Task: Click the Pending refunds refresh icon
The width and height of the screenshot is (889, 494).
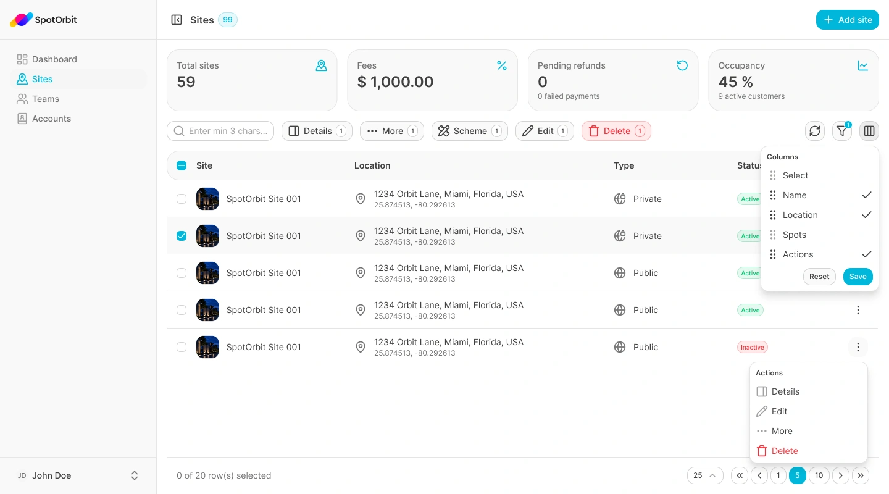Action: point(682,65)
